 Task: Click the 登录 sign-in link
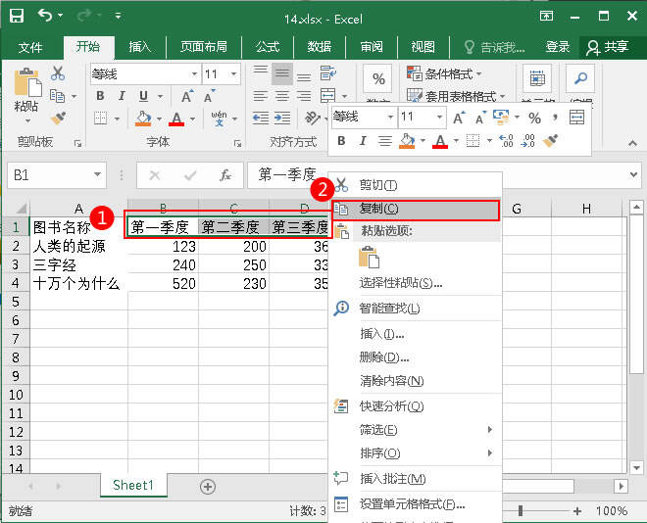(558, 47)
